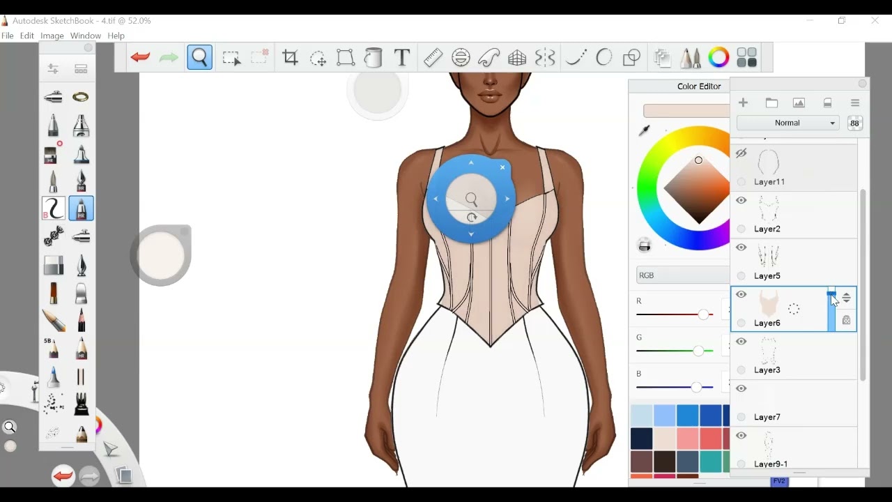Open the Window menu
The height and width of the screenshot is (502, 892).
click(x=86, y=36)
